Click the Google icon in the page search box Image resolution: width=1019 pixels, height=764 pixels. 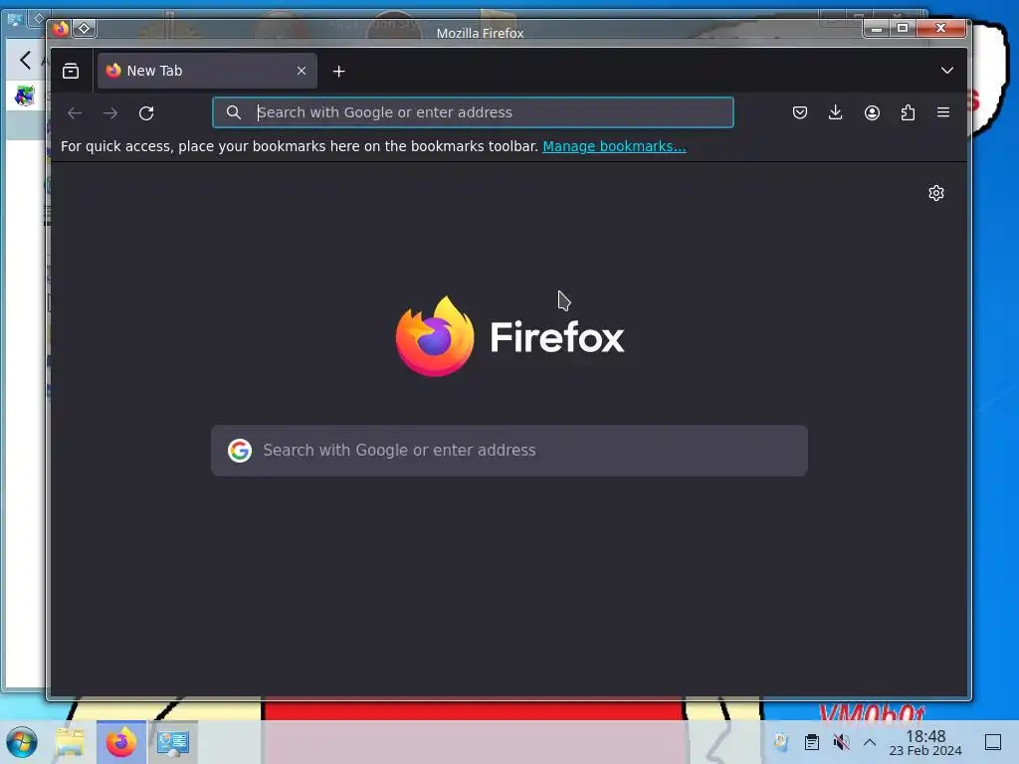[240, 451]
